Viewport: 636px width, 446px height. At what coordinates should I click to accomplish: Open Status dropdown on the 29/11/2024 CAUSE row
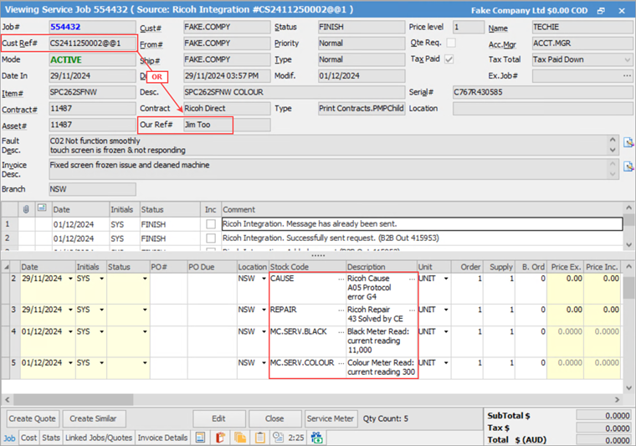pyautogui.click(x=146, y=277)
